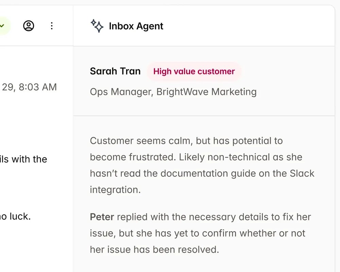Select the High value customer badge
340x272 pixels.
(x=194, y=71)
